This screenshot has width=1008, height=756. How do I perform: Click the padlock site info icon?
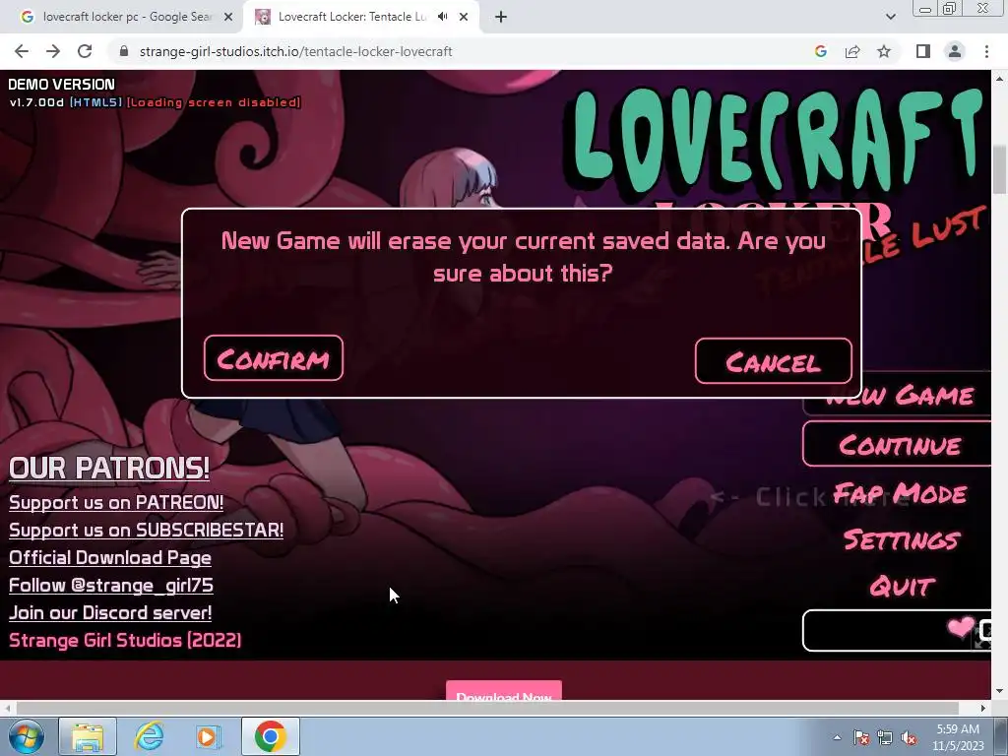tap(124, 51)
